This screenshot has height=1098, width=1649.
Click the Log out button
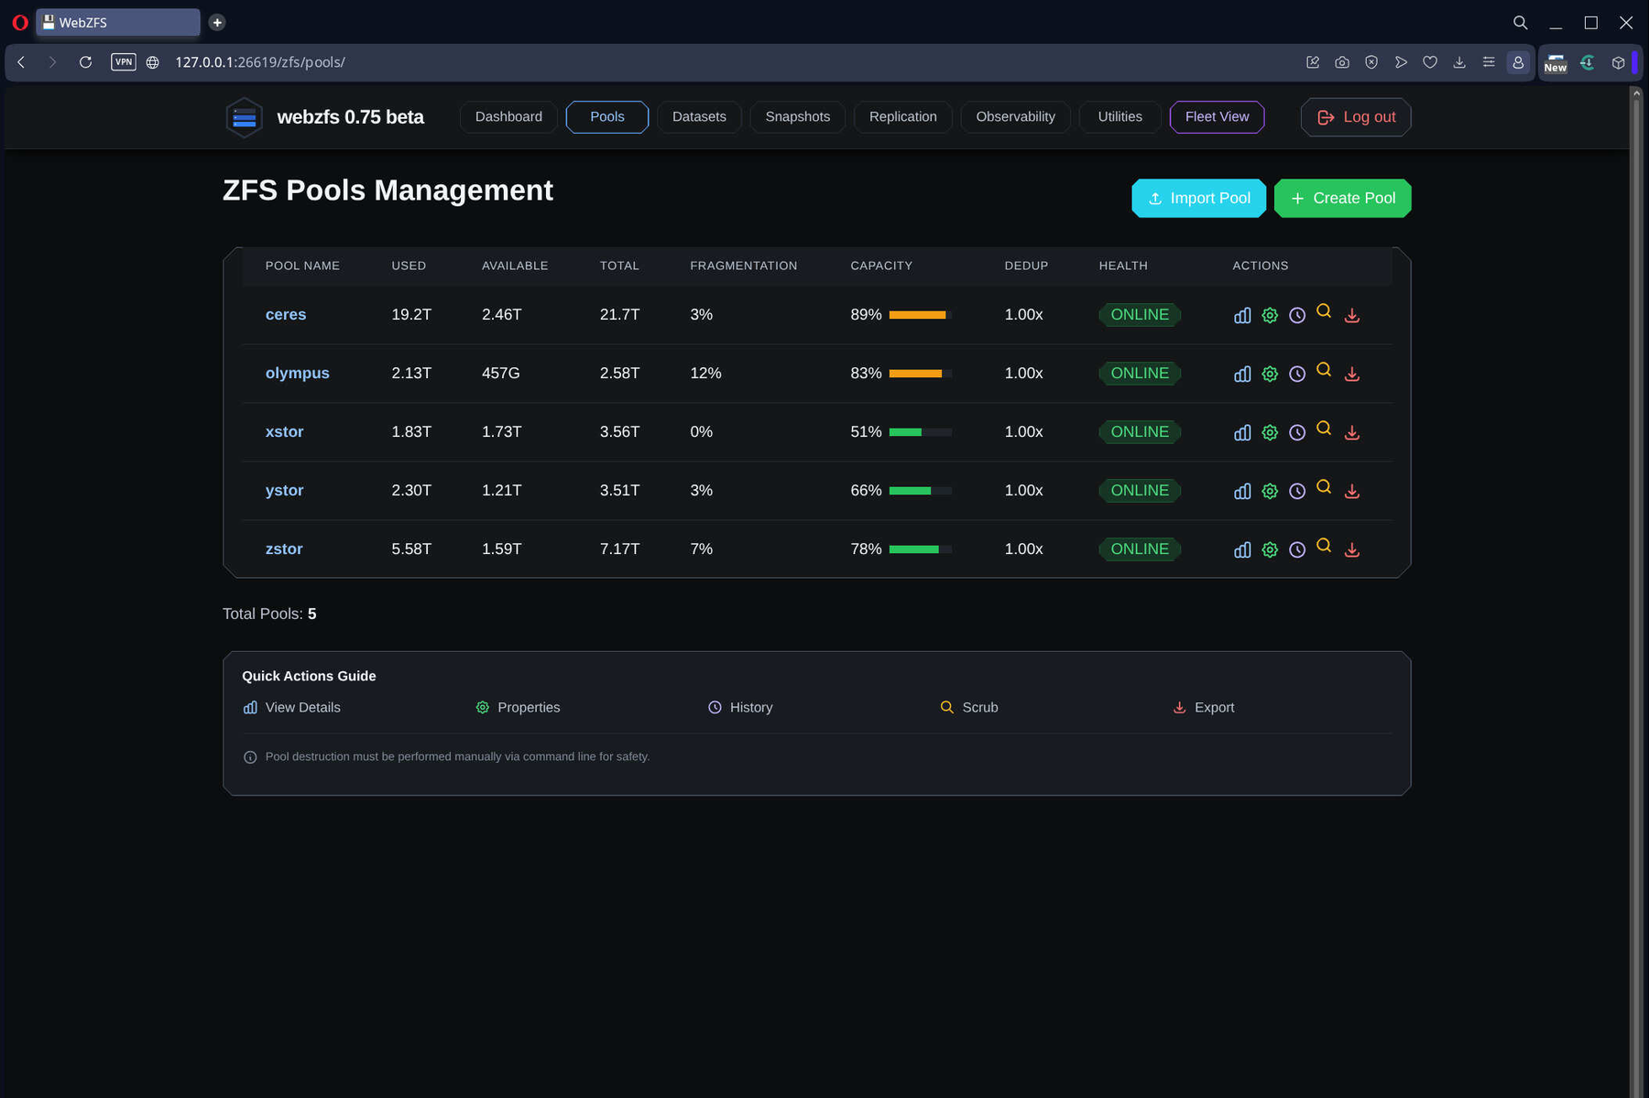click(x=1356, y=117)
